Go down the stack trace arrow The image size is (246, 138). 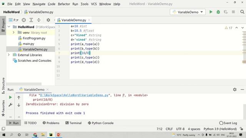[19, 105]
